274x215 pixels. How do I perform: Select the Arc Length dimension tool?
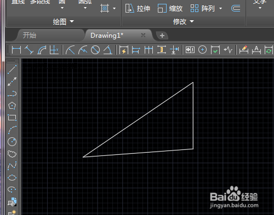[42, 50]
